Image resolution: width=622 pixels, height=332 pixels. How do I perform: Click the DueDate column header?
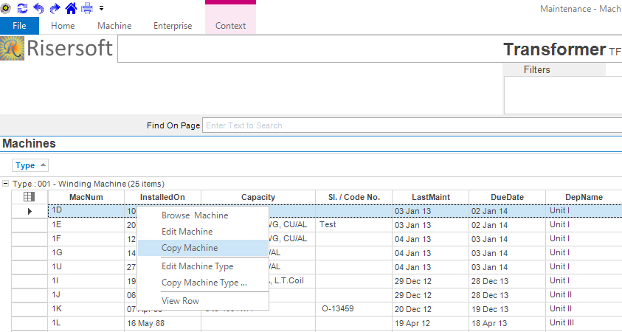point(507,197)
